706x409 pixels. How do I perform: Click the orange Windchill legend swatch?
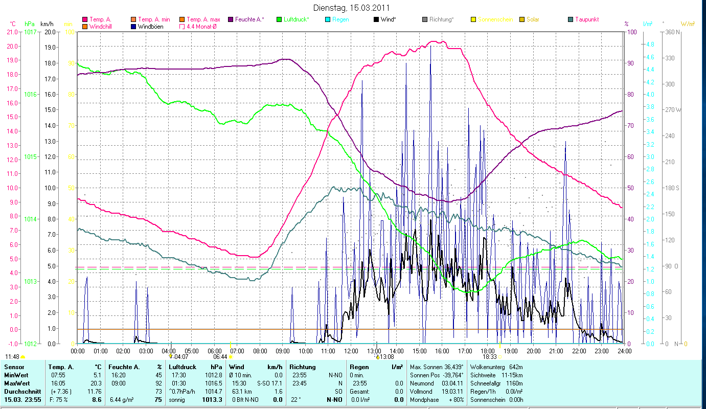[x=85, y=27]
